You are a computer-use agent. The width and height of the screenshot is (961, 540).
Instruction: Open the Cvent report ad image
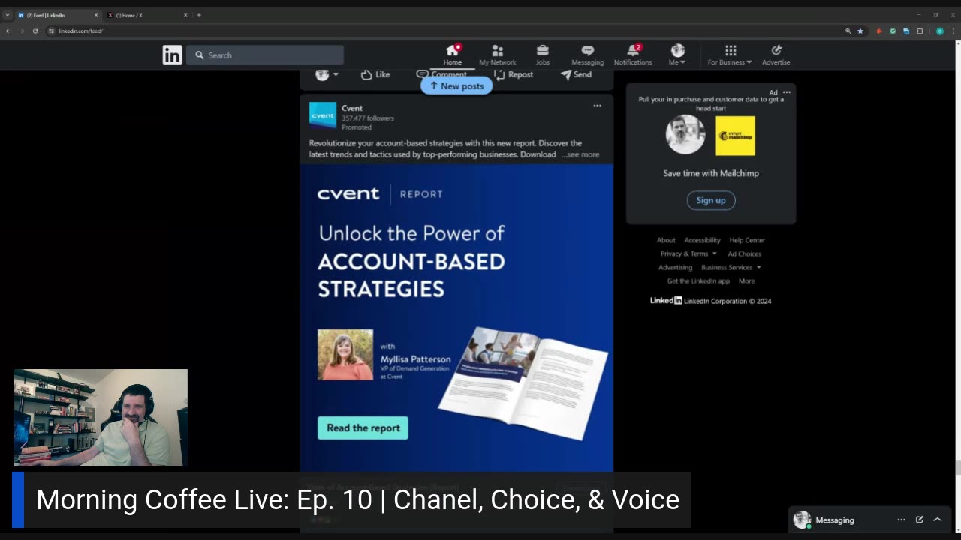(x=456, y=318)
